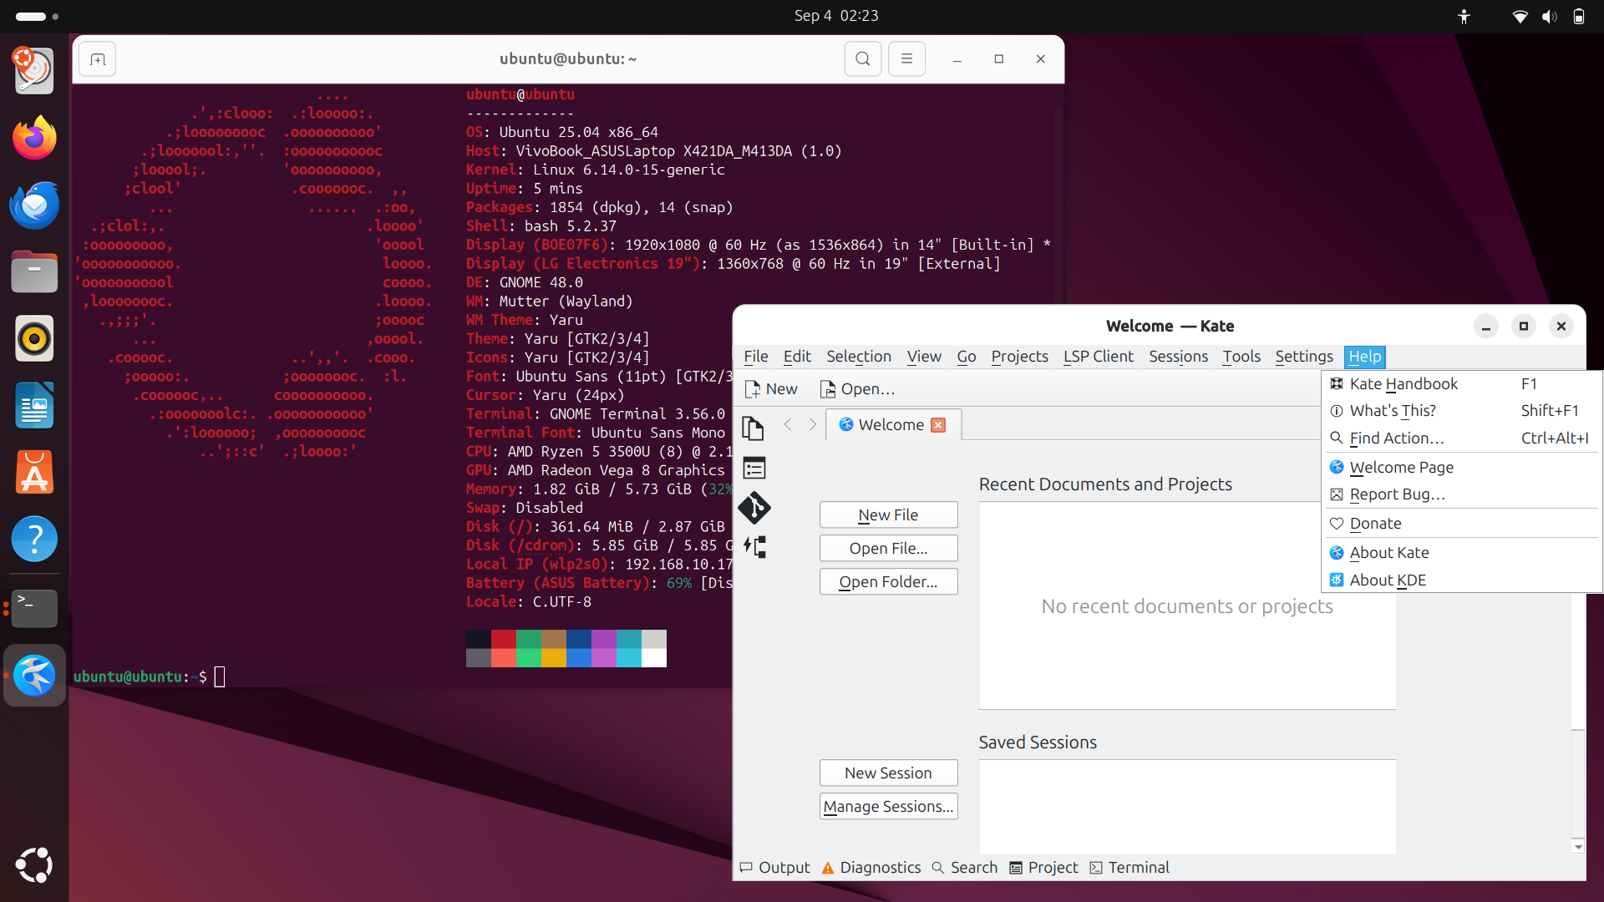Launch Thunderbird from the dock
This screenshot has width=1604, height=902.
pyautogui.click(x=34, y=205)
